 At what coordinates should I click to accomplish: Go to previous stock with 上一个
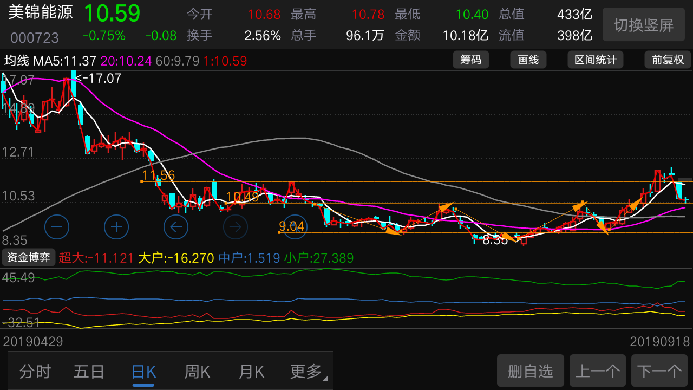598,371
